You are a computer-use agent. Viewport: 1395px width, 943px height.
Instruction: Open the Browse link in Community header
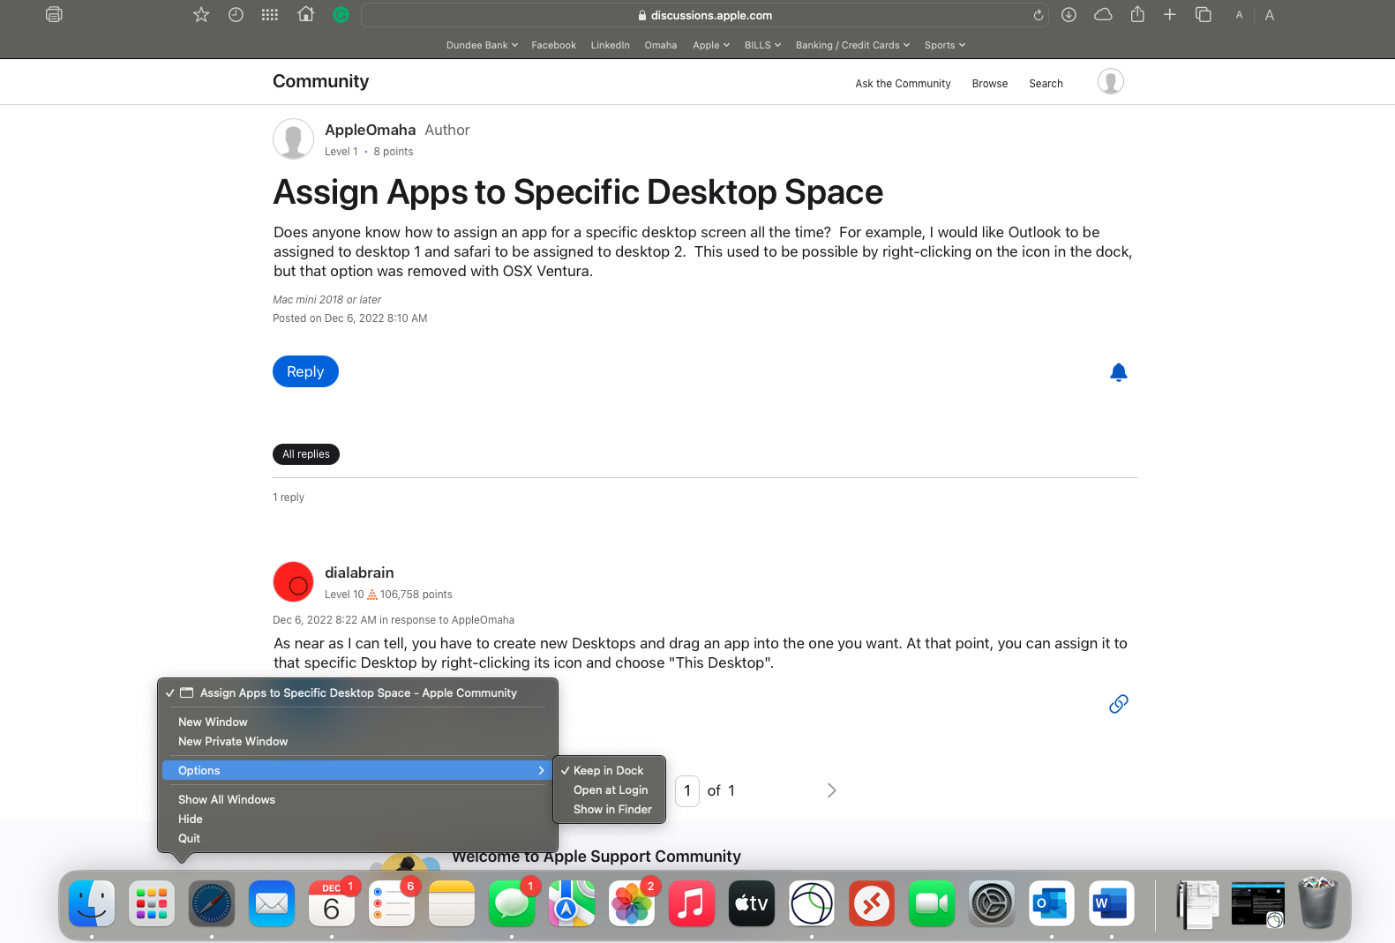pyautogui.click(x=990, y=84)
